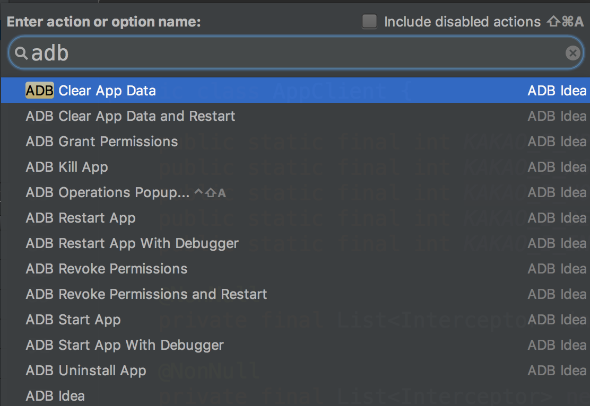
Task: Click the search magnifier icon
Action: click(21, 53)
